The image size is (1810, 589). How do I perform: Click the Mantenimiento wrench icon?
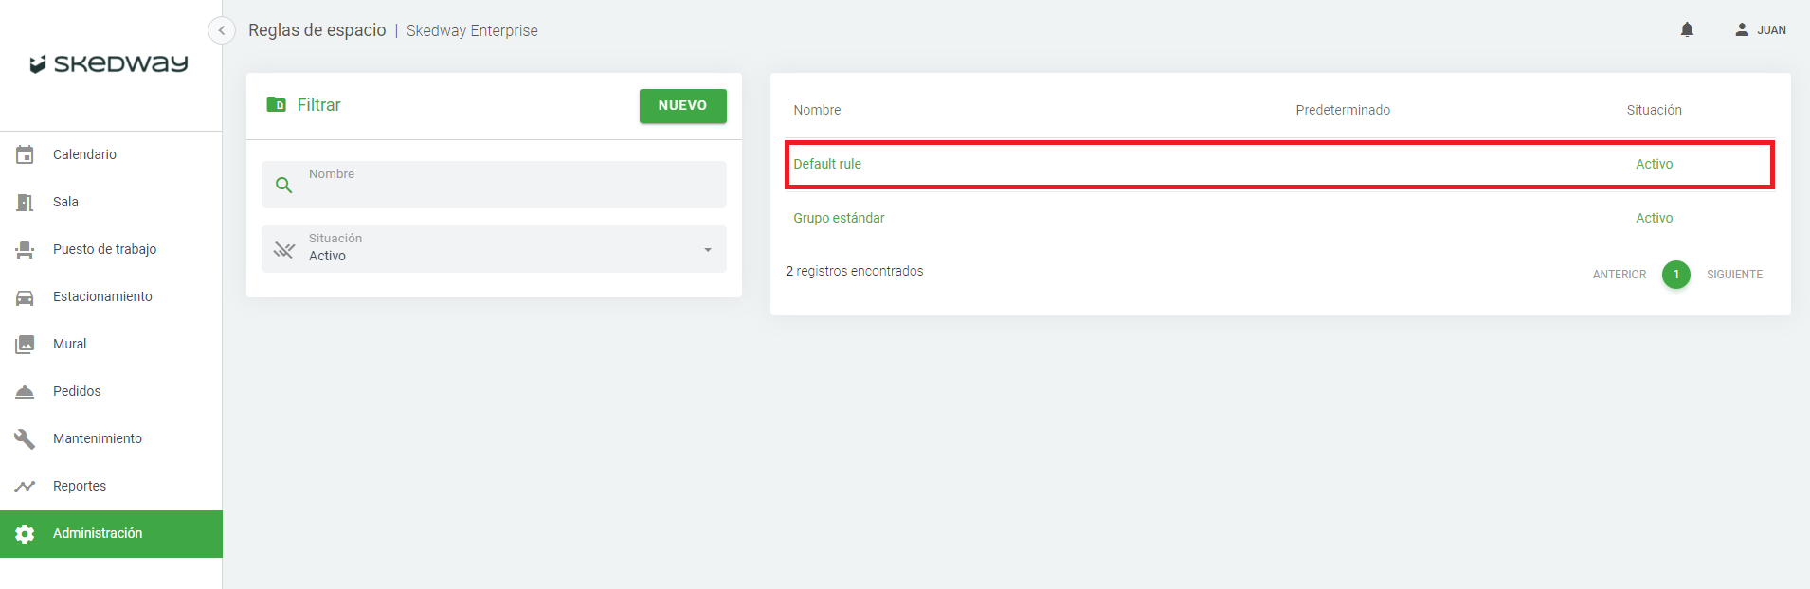point(25,438)
